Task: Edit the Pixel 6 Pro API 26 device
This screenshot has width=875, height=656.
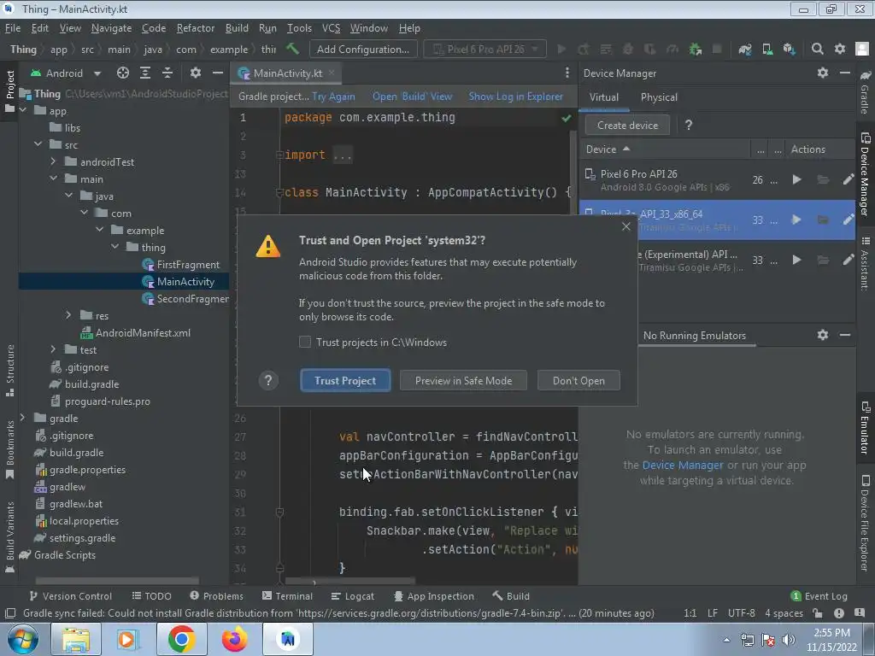Action: tap(849, 179)
